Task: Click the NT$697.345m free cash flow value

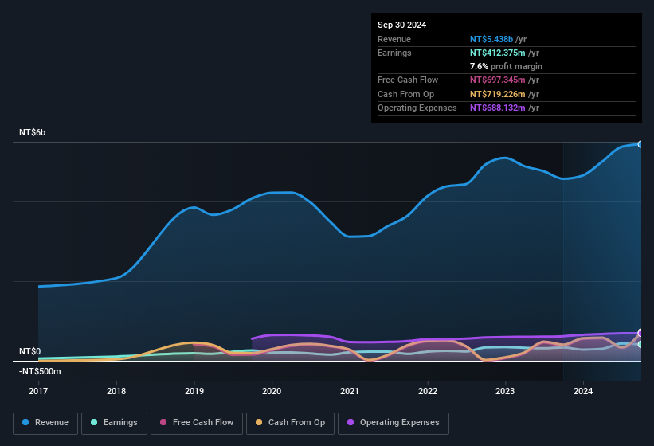Action: click(498, 80)
